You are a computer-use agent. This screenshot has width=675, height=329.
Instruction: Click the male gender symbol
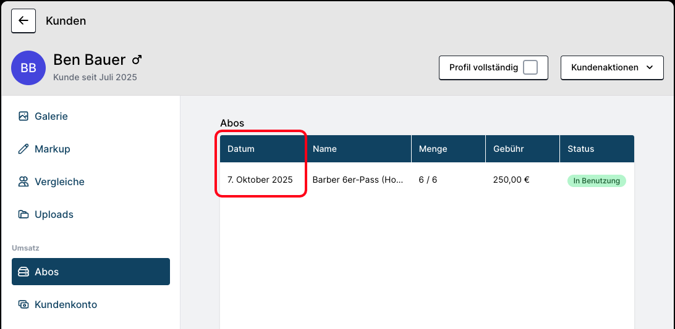click(137, 59)
